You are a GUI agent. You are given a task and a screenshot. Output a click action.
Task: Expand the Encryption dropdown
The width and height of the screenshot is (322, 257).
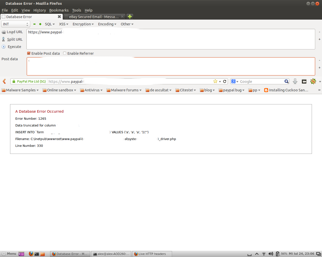coord(83,24)
